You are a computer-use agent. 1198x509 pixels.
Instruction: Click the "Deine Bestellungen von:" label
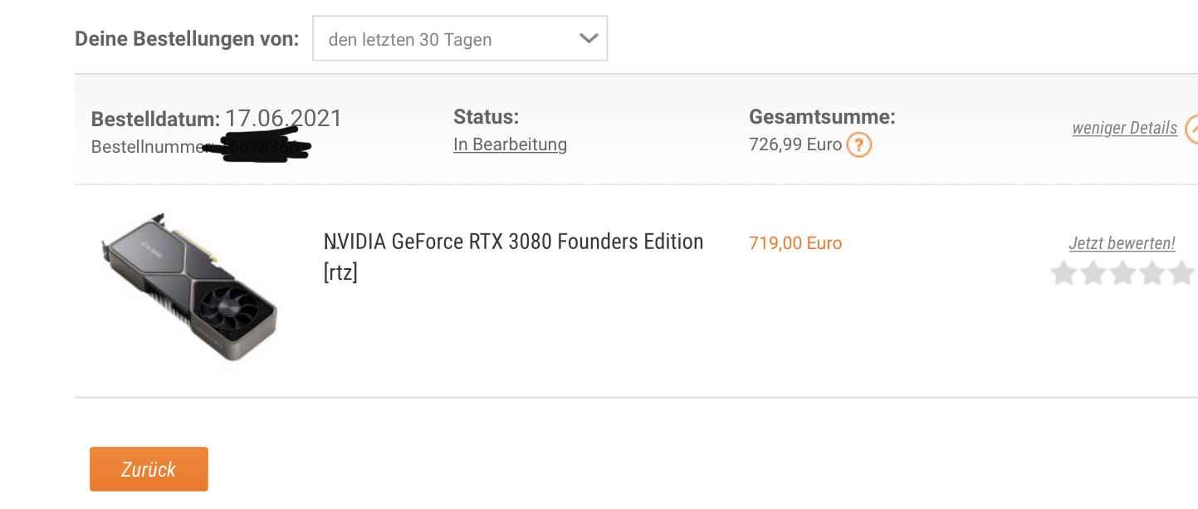187,39
